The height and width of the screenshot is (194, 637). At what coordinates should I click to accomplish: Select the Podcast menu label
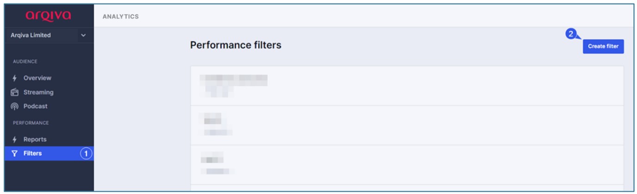36,106
